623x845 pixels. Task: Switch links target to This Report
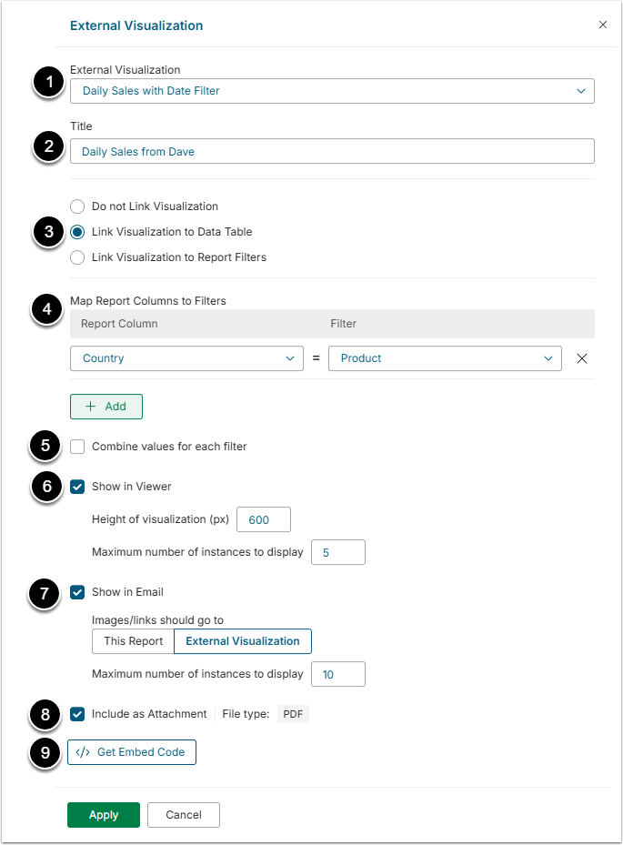pos(133,641)
